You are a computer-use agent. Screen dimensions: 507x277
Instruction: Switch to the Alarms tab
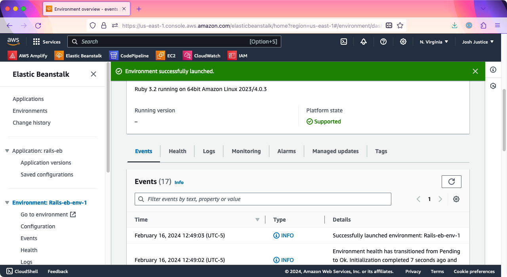286,151
